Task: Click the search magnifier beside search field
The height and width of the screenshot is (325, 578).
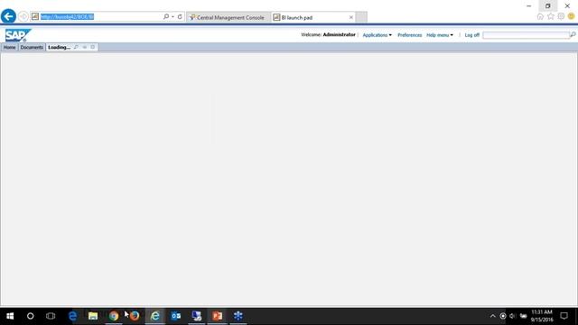Action: 573,34
